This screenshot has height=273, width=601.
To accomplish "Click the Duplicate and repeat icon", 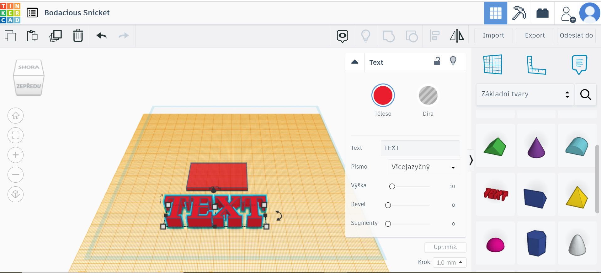I will pos(56,36).
